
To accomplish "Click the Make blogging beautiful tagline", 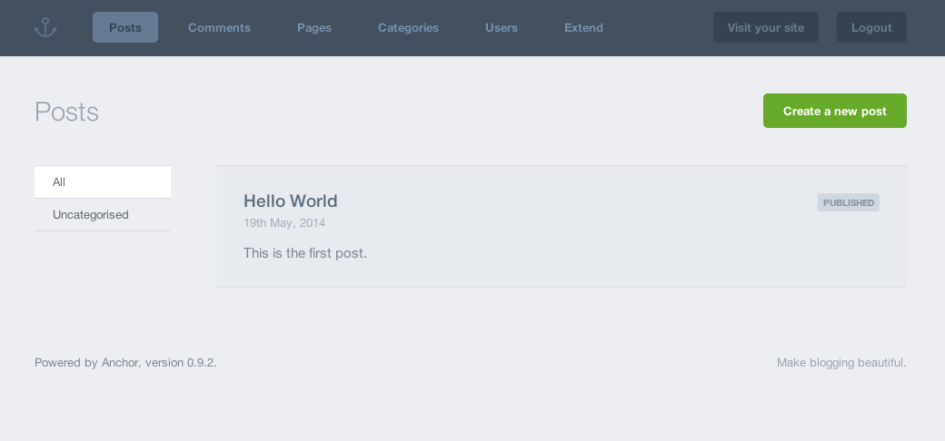I will pyautogui.click(x=841, y=362).
